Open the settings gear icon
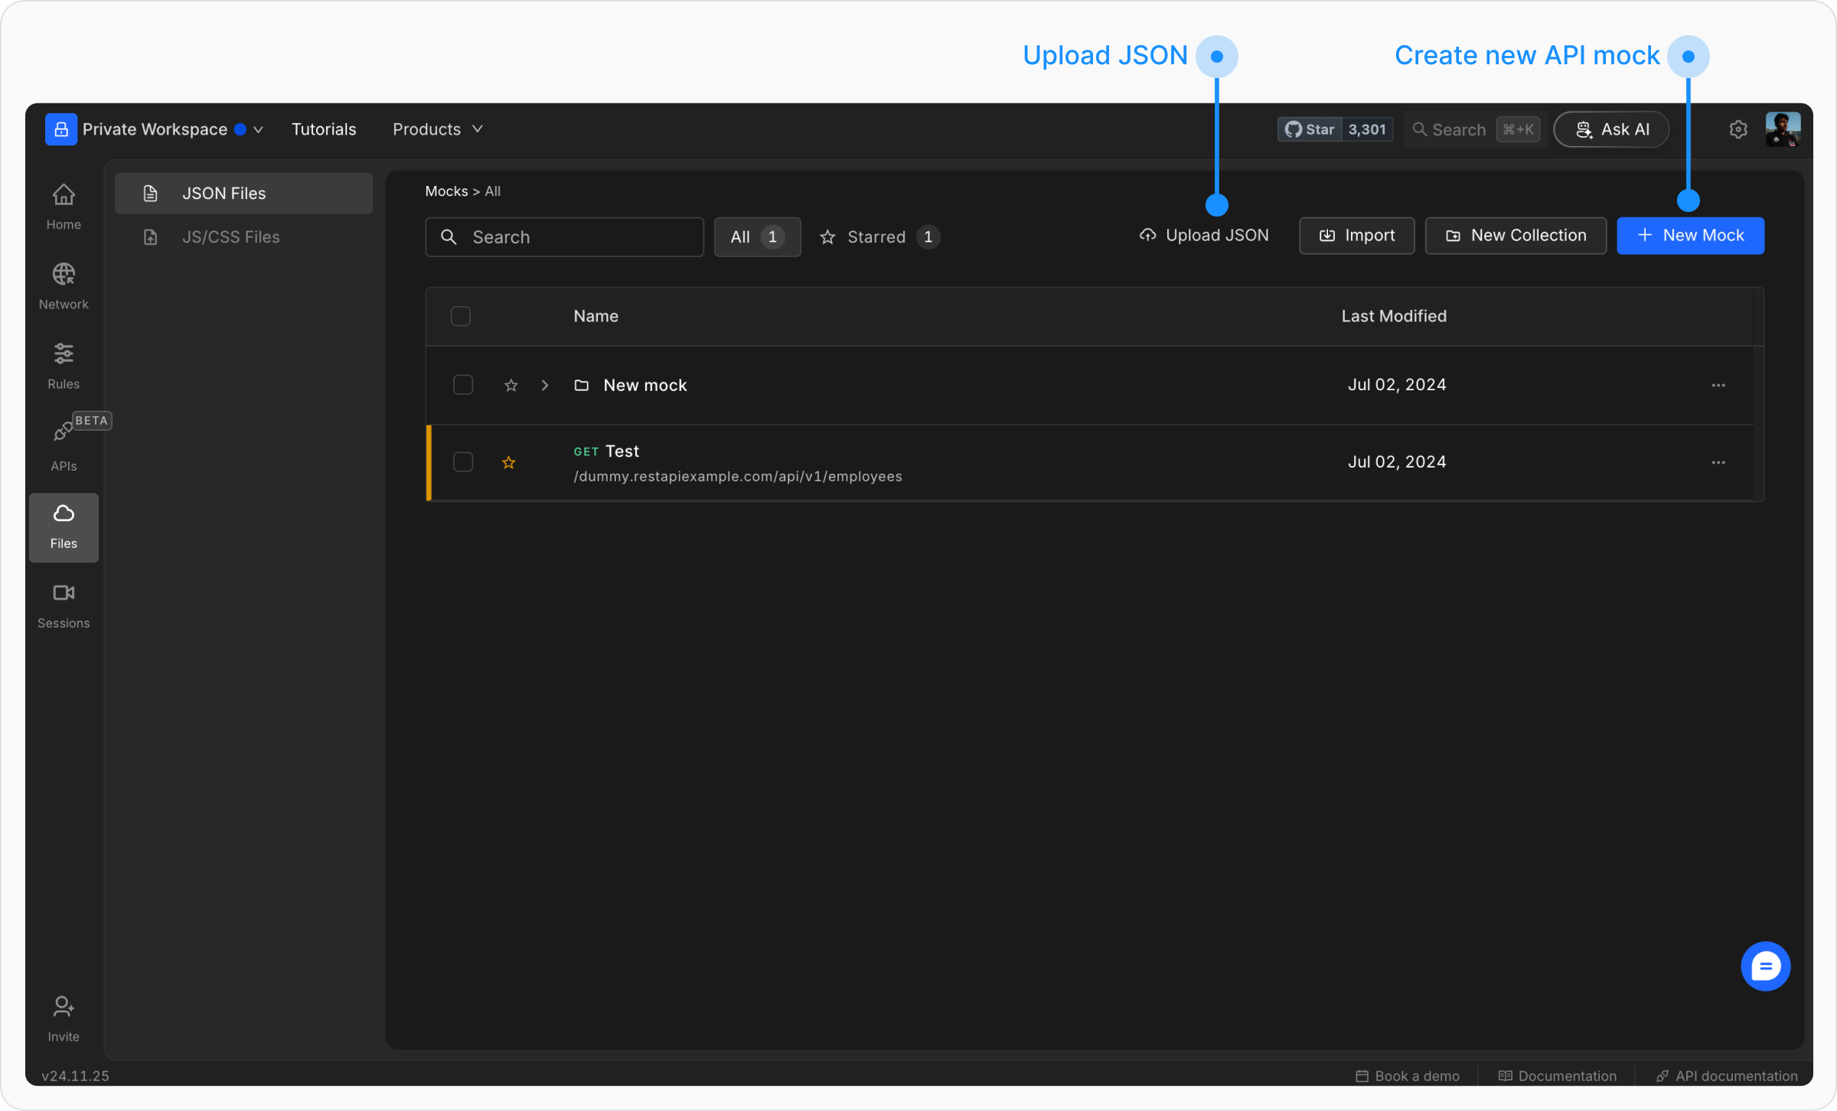The height and width of the screenshot is (1111, 1837). point(1737,129)
